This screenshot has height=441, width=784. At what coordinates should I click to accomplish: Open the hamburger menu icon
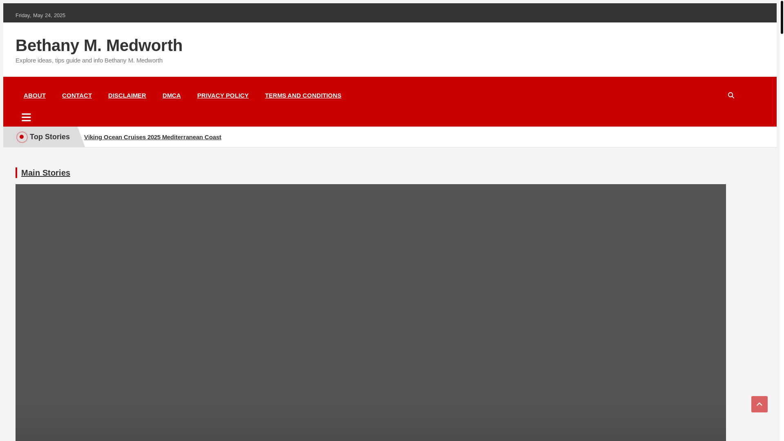pyautogui.click(x=26, y=118)
